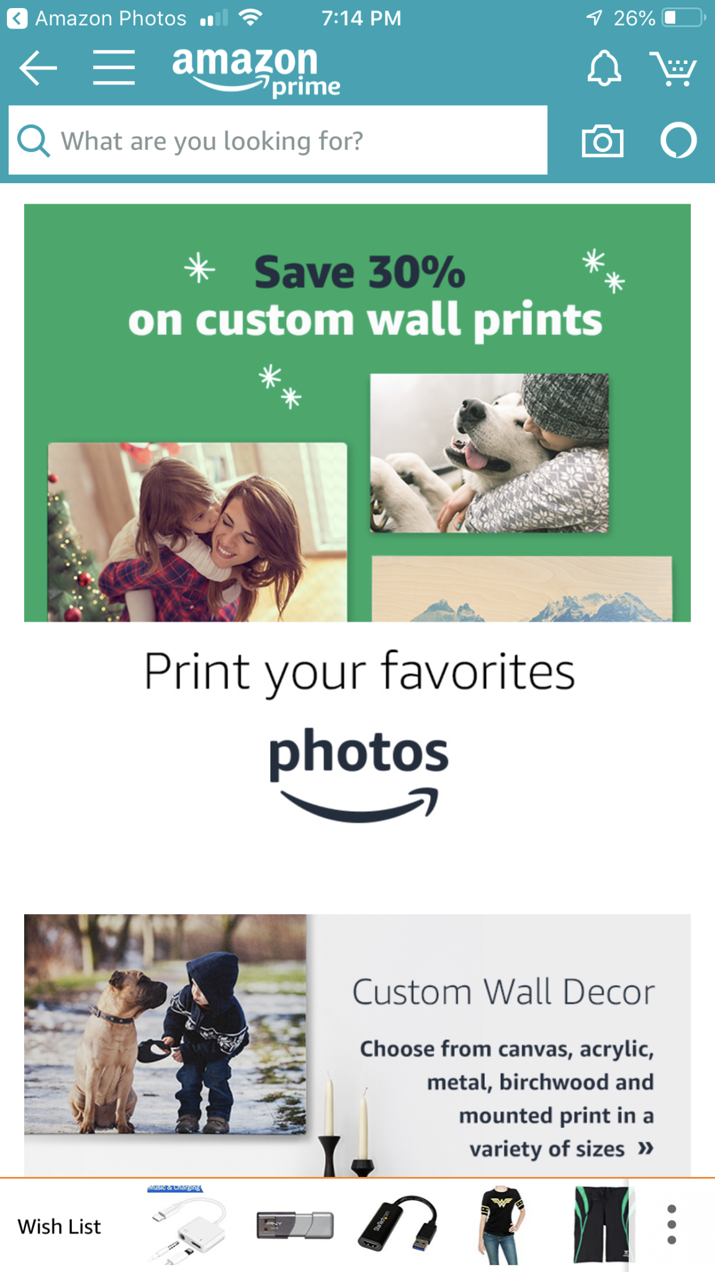View the USB flash drive wish item
The width and height of the screenshot is (715, 1272).
point(295,1225)
